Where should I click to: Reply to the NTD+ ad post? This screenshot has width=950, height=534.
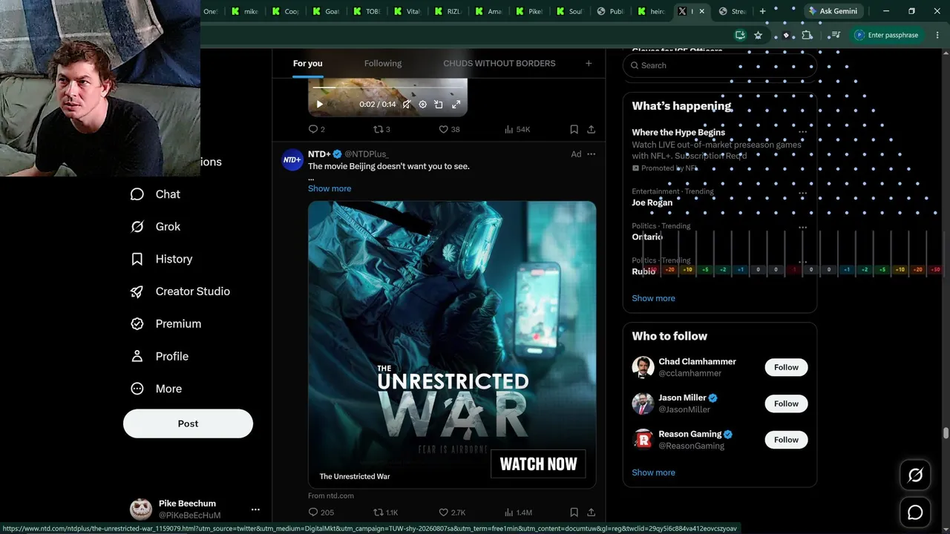coord(321,512)
